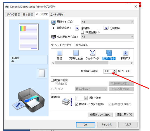The height and width of the screenshot is (131, 150).
Task: Click the 印刷オプション button
Action: pyautogui.click(x=100, y=115)
